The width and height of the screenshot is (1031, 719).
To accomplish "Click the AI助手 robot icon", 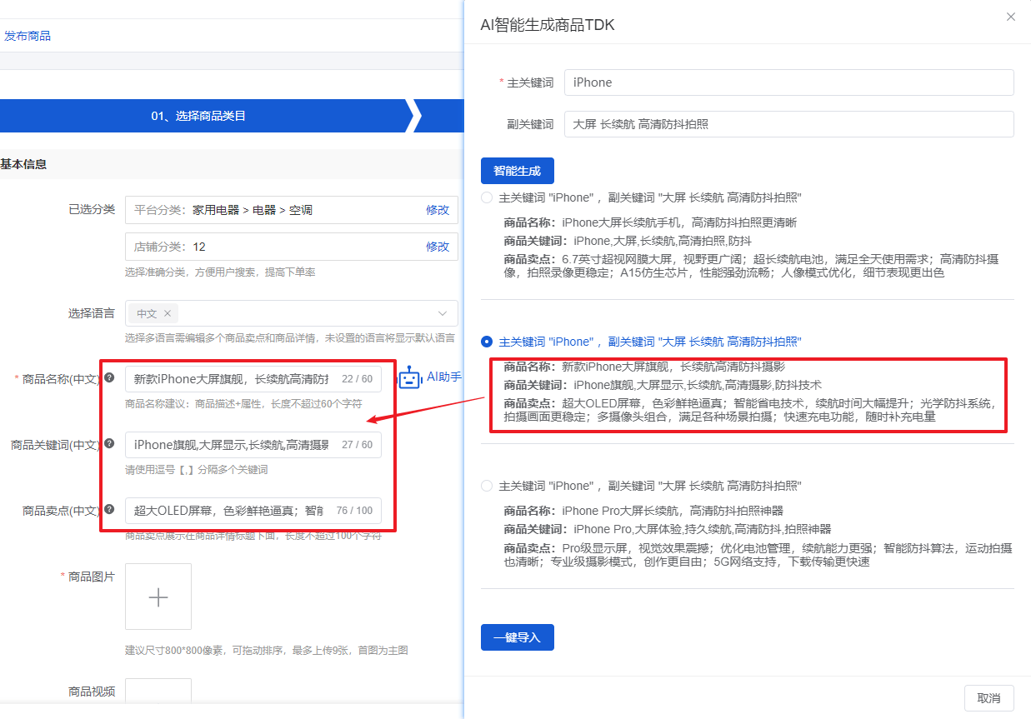I will coord(409,377).
